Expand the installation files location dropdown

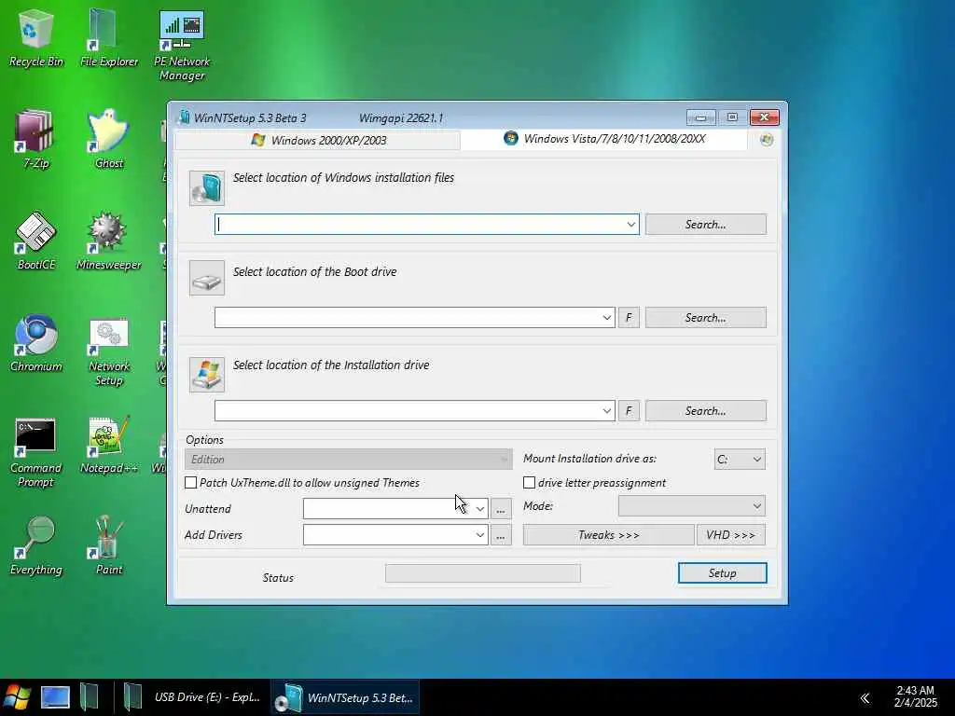[x=631, y=224]
